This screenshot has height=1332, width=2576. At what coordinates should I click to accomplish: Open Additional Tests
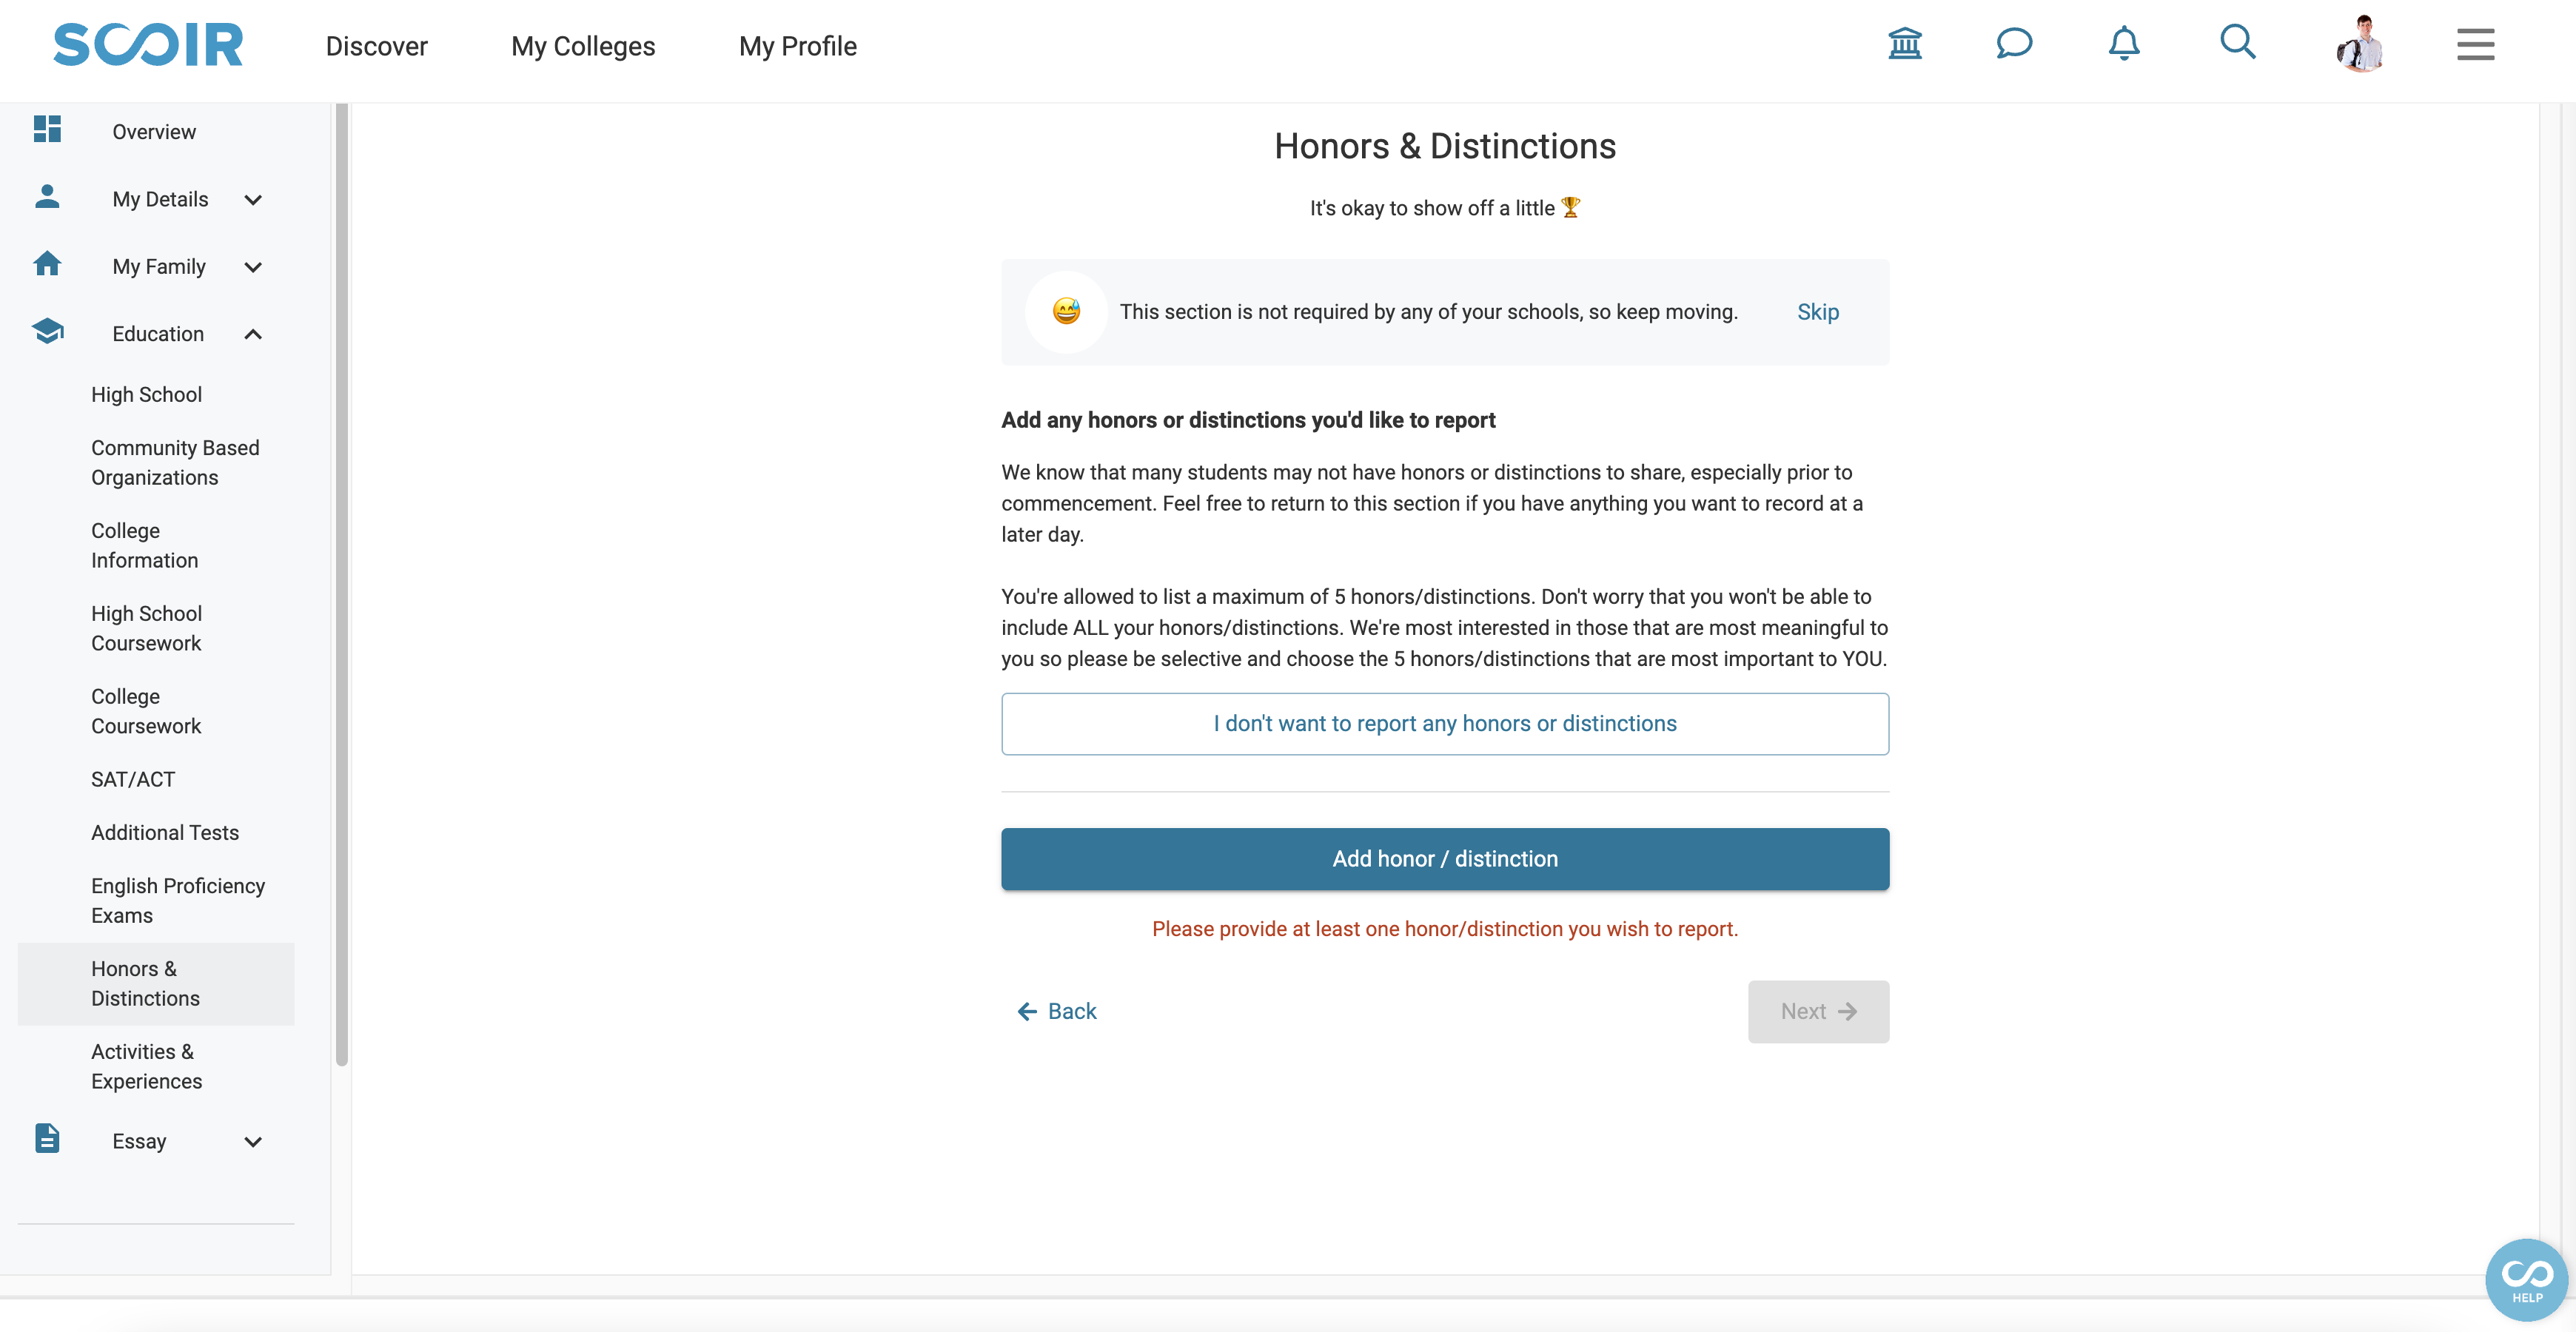click(165, 833)
